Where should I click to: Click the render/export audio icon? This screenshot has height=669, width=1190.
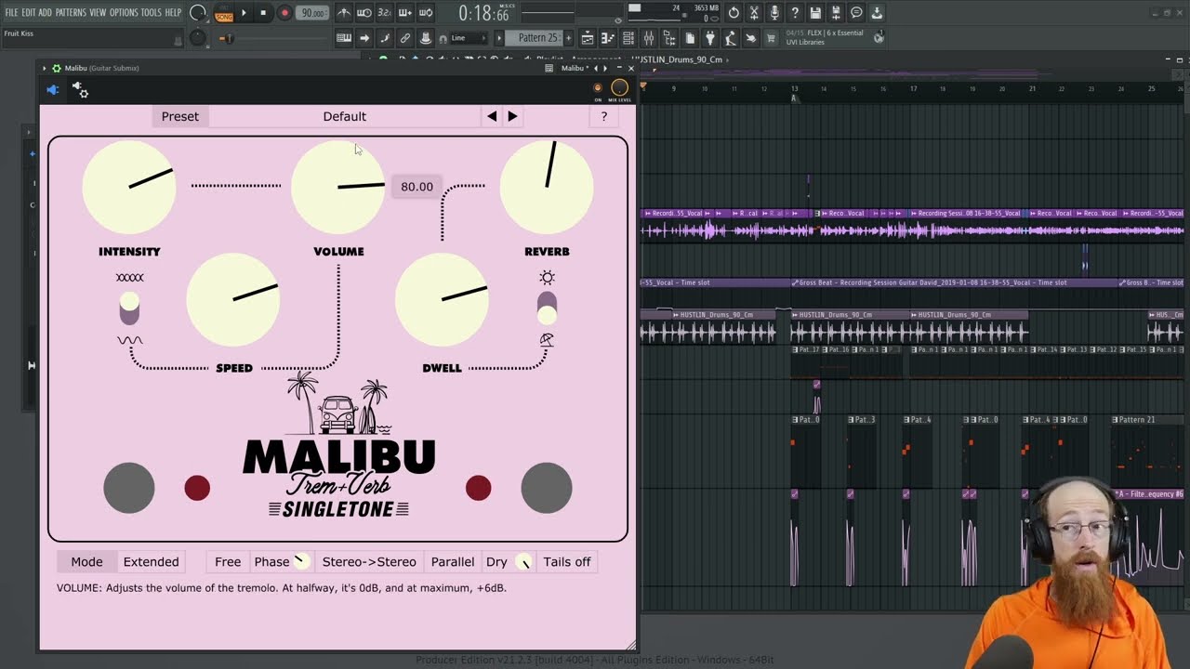point(836,13)
